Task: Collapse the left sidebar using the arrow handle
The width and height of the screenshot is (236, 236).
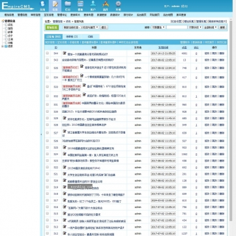Action: [x=41, y=134]
